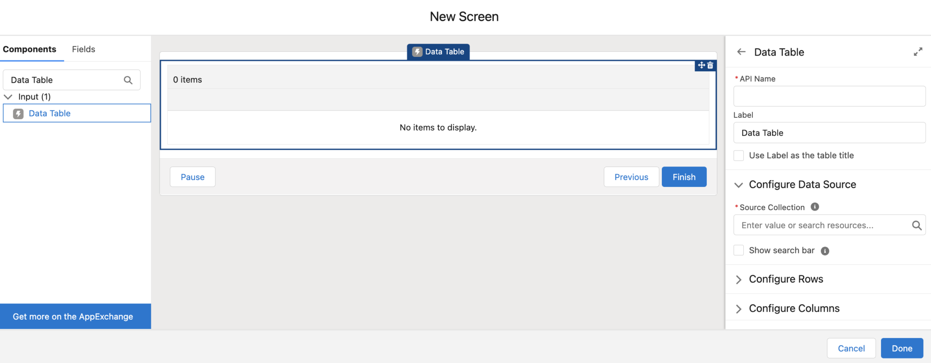Image resolution: width=931 pixels, height=363 pixels.
Task: Select the Components tab
Action: tap(30, 49)
